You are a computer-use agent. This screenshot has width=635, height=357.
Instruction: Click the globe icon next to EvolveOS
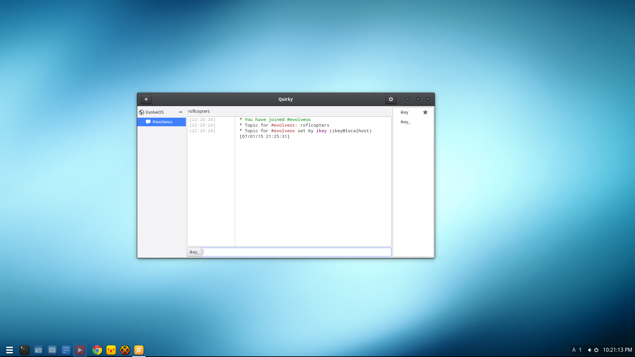[x=142, y=112]
